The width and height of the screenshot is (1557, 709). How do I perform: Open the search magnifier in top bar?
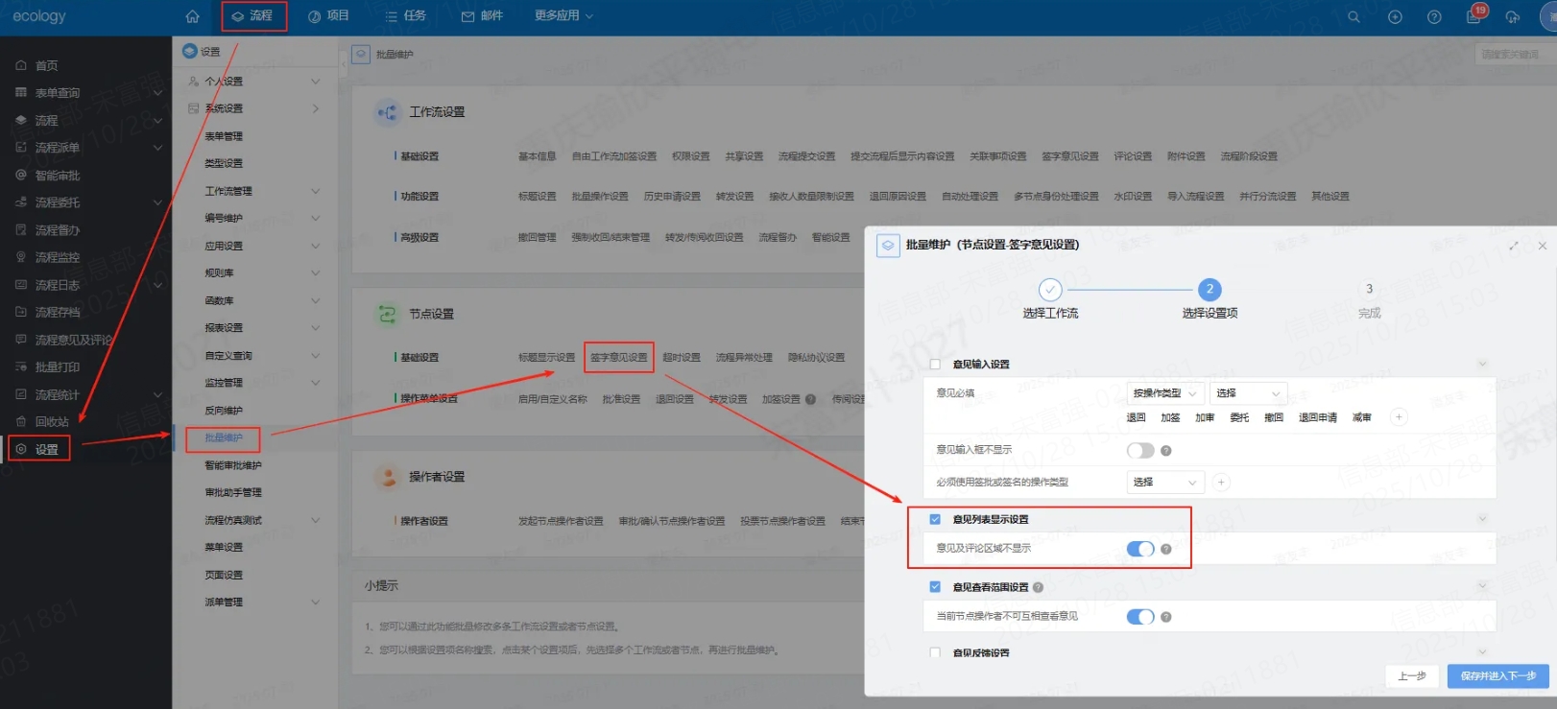click(x=1353, y=16)
